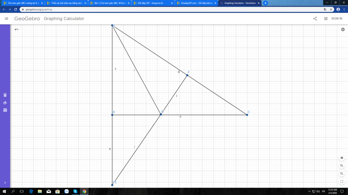This screenshot has width=348, height=195.
Task: Switch to 'Giải các bài toán sau bằng cách' tab
Action: pos(66,3)
